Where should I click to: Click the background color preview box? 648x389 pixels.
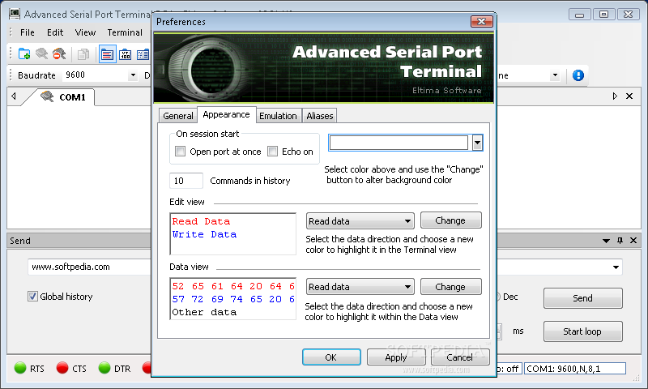399,143
